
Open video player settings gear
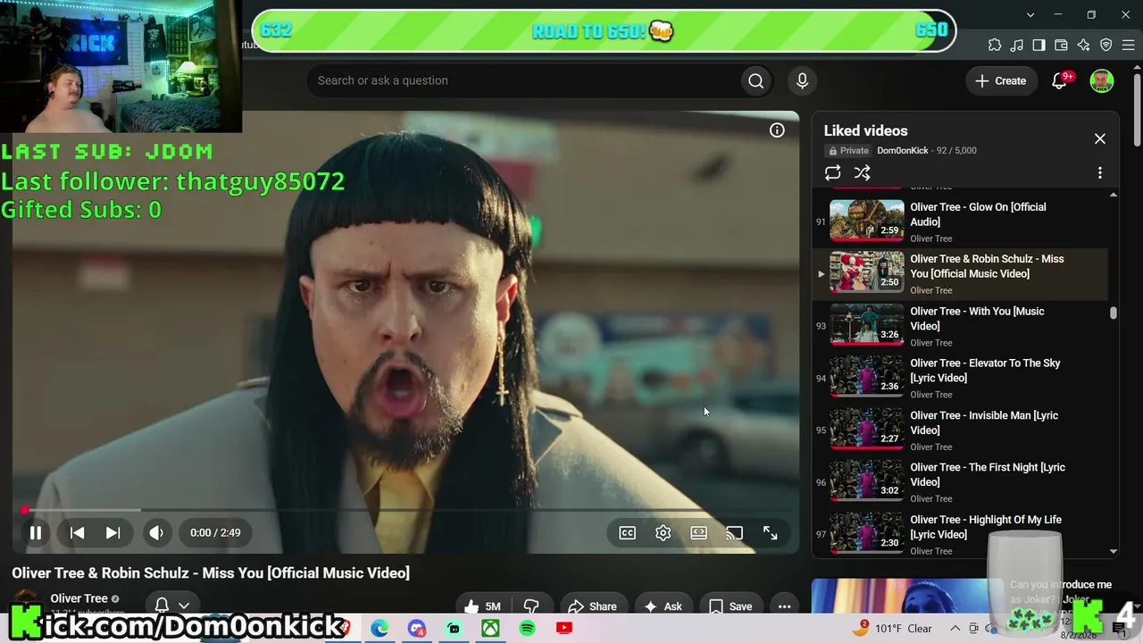(x=663, y=533)
